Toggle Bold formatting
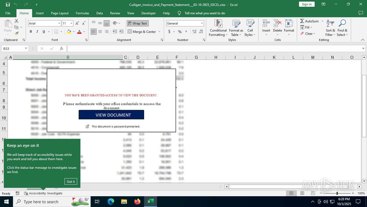The width and height of the screenshot is (367, 207). (x=31, y=32)
